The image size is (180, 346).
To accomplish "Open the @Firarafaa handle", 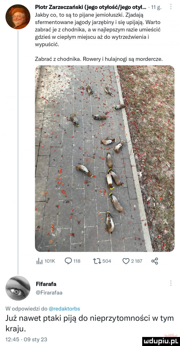I will 49,293.
